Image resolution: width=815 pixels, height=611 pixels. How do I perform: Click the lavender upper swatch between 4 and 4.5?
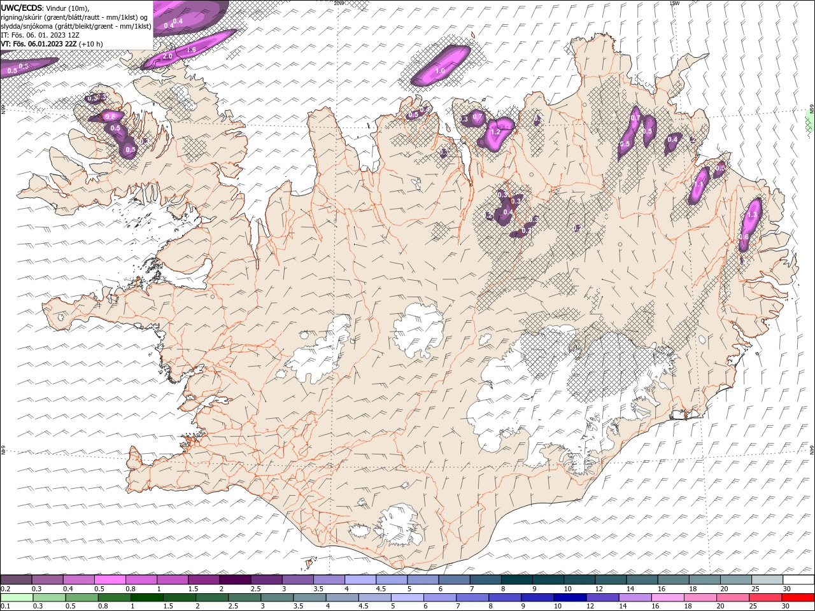[x=360, y=580]
